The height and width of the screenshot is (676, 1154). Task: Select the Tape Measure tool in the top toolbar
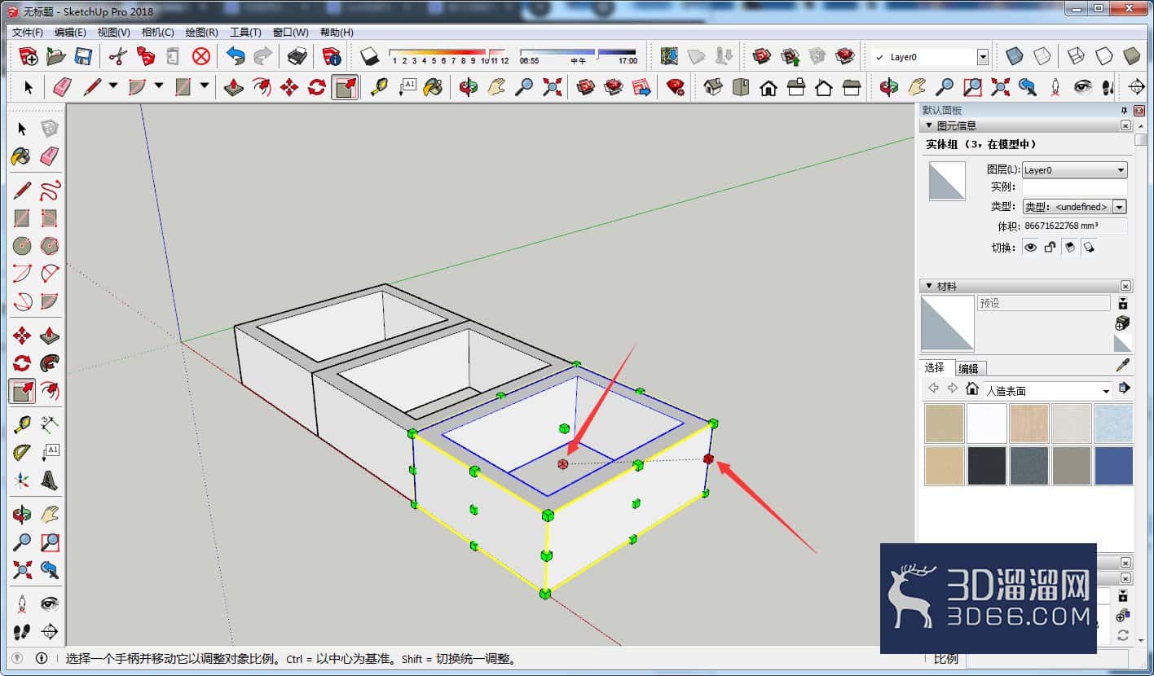pos(379,87)
